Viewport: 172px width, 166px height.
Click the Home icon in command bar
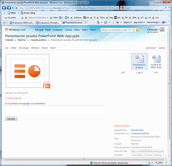pos(98,22)
